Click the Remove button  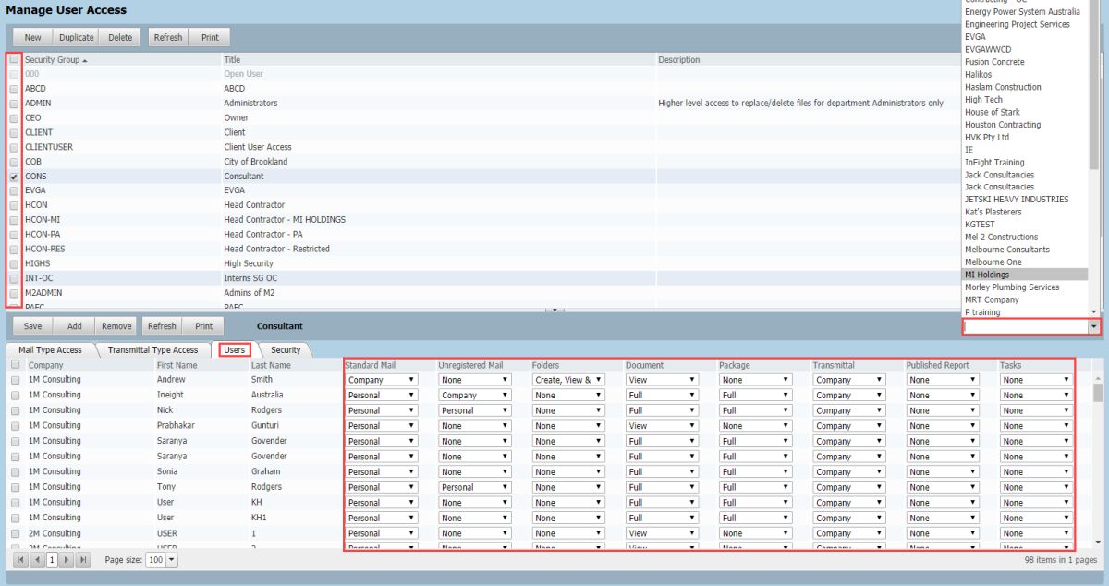(x=116, y=326)
